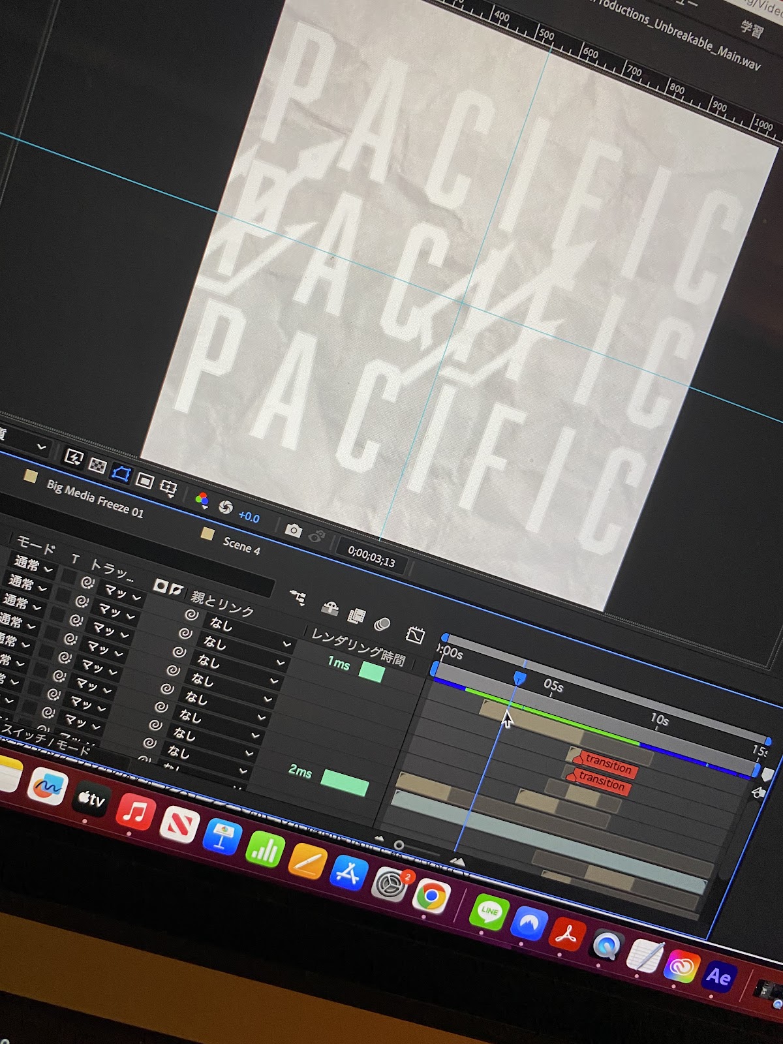This screenshot has height=1044, width=783.
Task: Open topmost layer's 通常 blend mode dropdown
Action: [33, 565]
